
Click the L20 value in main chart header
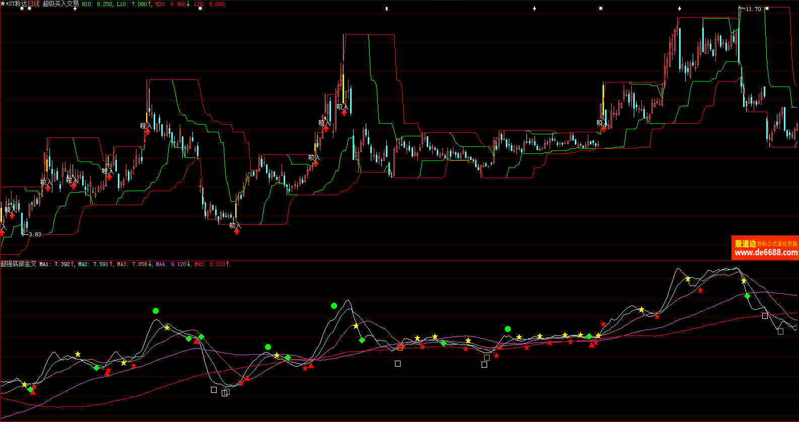point(210,4)
